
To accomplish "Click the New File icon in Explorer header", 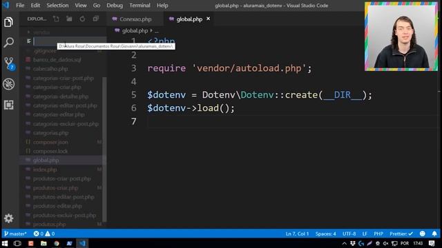I will (56, 19).
